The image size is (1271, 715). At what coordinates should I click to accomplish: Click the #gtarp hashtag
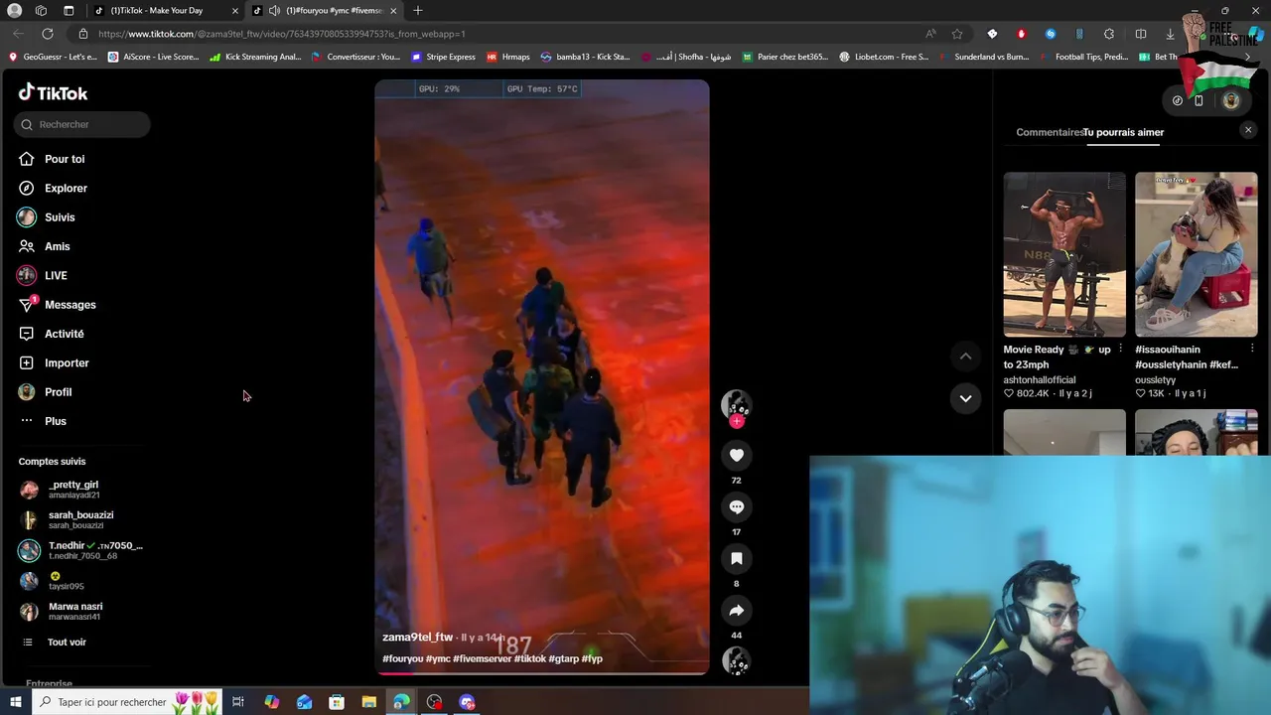564,658
